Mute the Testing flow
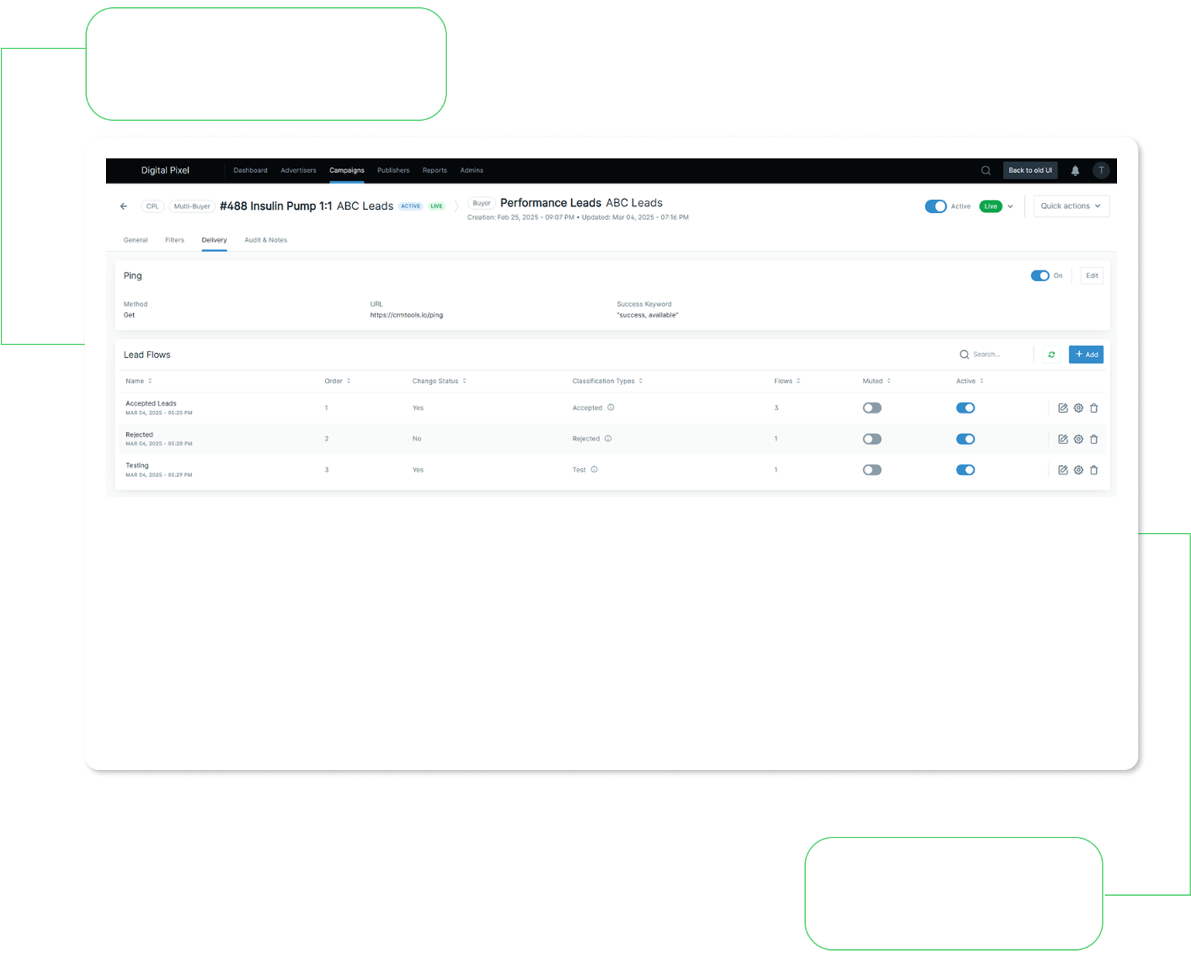This screenshot has height=962, width=1191. coord(872,470)
